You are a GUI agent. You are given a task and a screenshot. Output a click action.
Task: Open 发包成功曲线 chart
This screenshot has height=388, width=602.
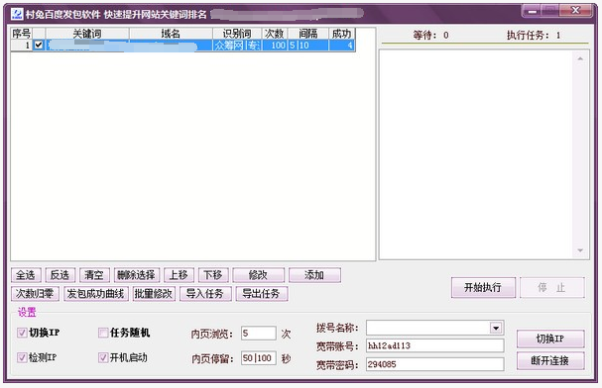[x=96, y=294]
